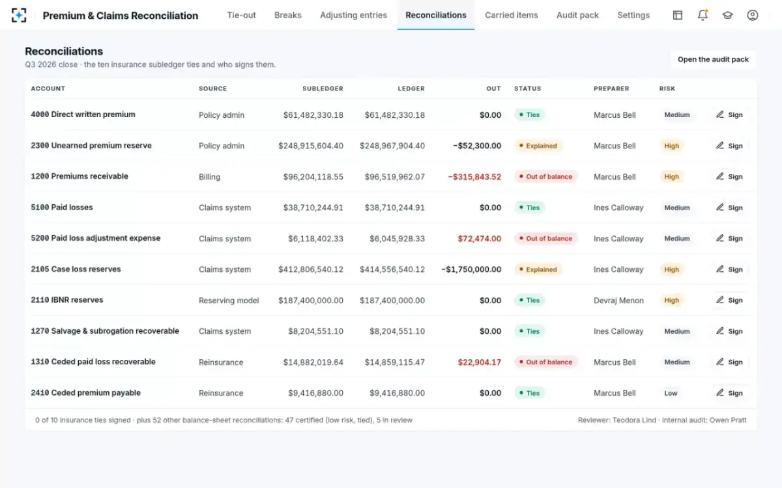782x488 pixels.
Task: Sign the 1310 Ceded paid loss recoverable row
Action: [729, 362]
